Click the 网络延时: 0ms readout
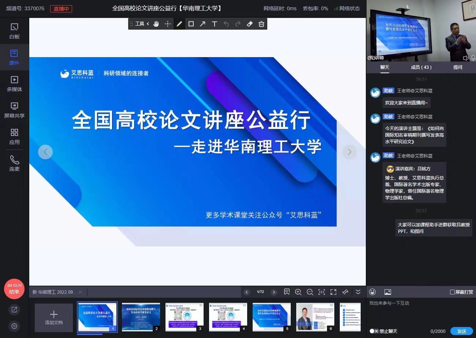 [280, 8]
